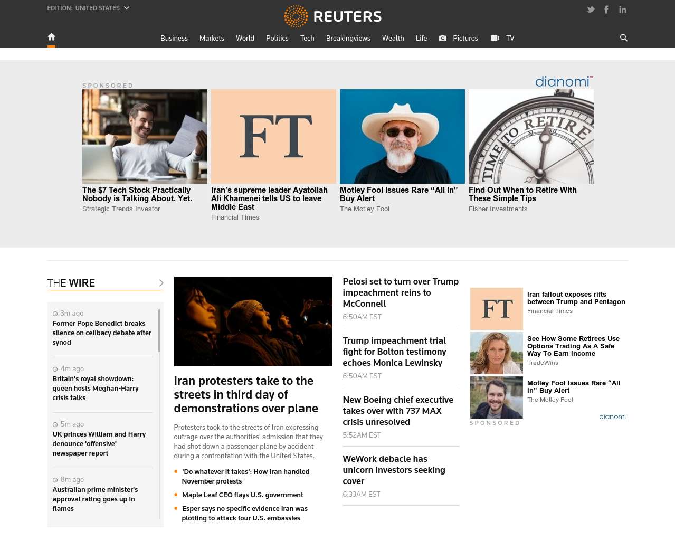Open the Tech menu

coord(307,38)
